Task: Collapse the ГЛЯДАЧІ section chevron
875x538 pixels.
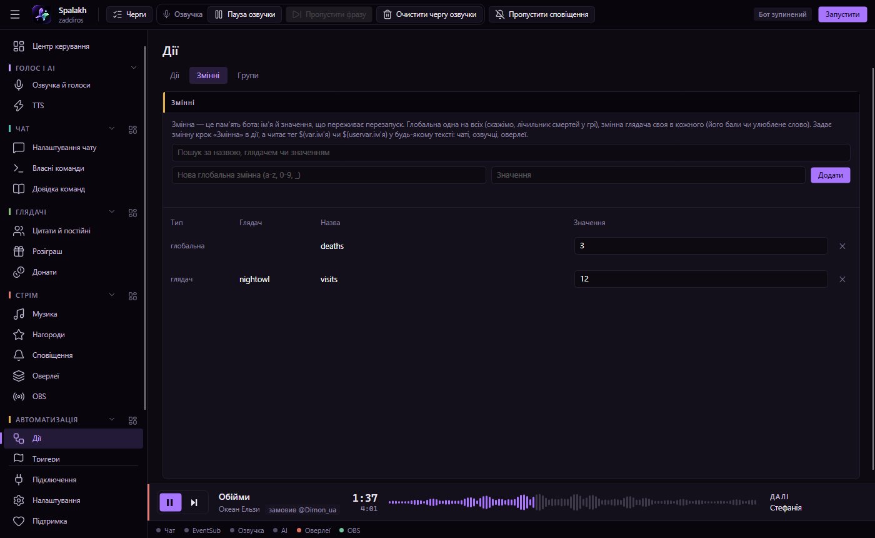Action: point(112,212)
